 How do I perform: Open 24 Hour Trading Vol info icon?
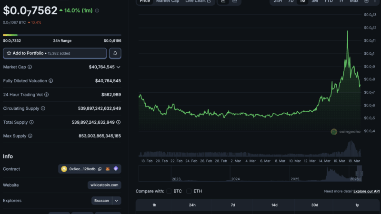click(x=46, y=95)
